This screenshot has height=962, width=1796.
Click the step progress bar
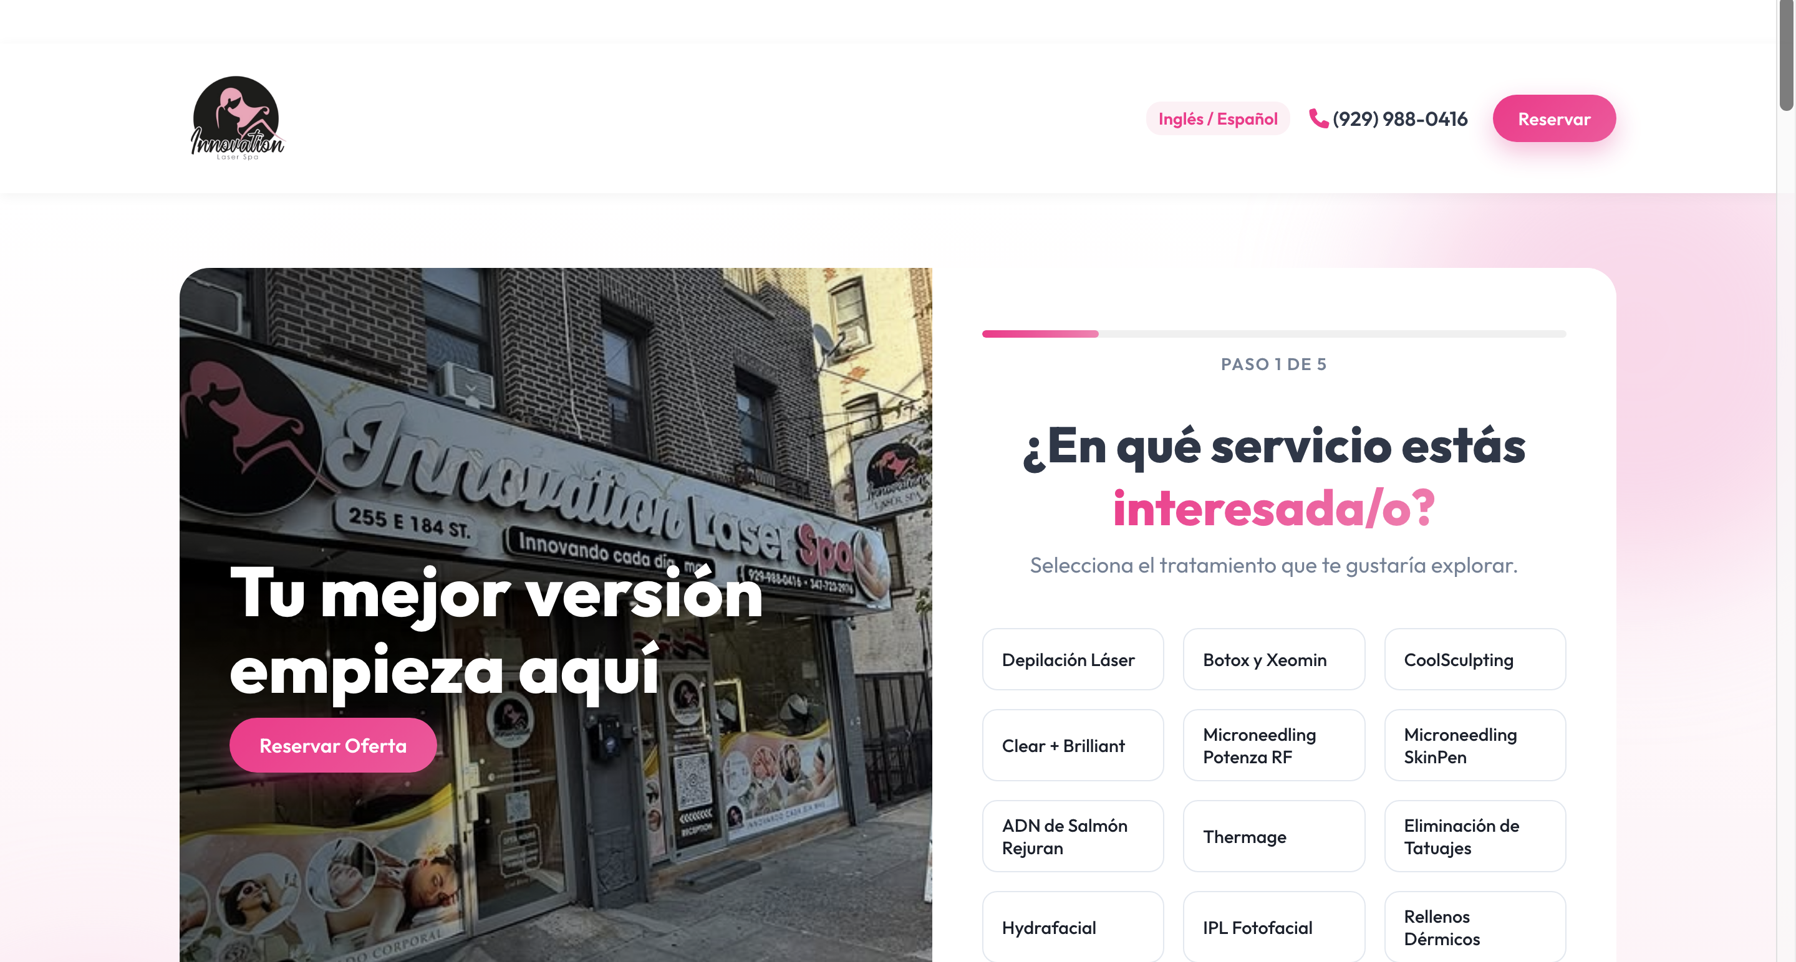[x=1274, y=334]
